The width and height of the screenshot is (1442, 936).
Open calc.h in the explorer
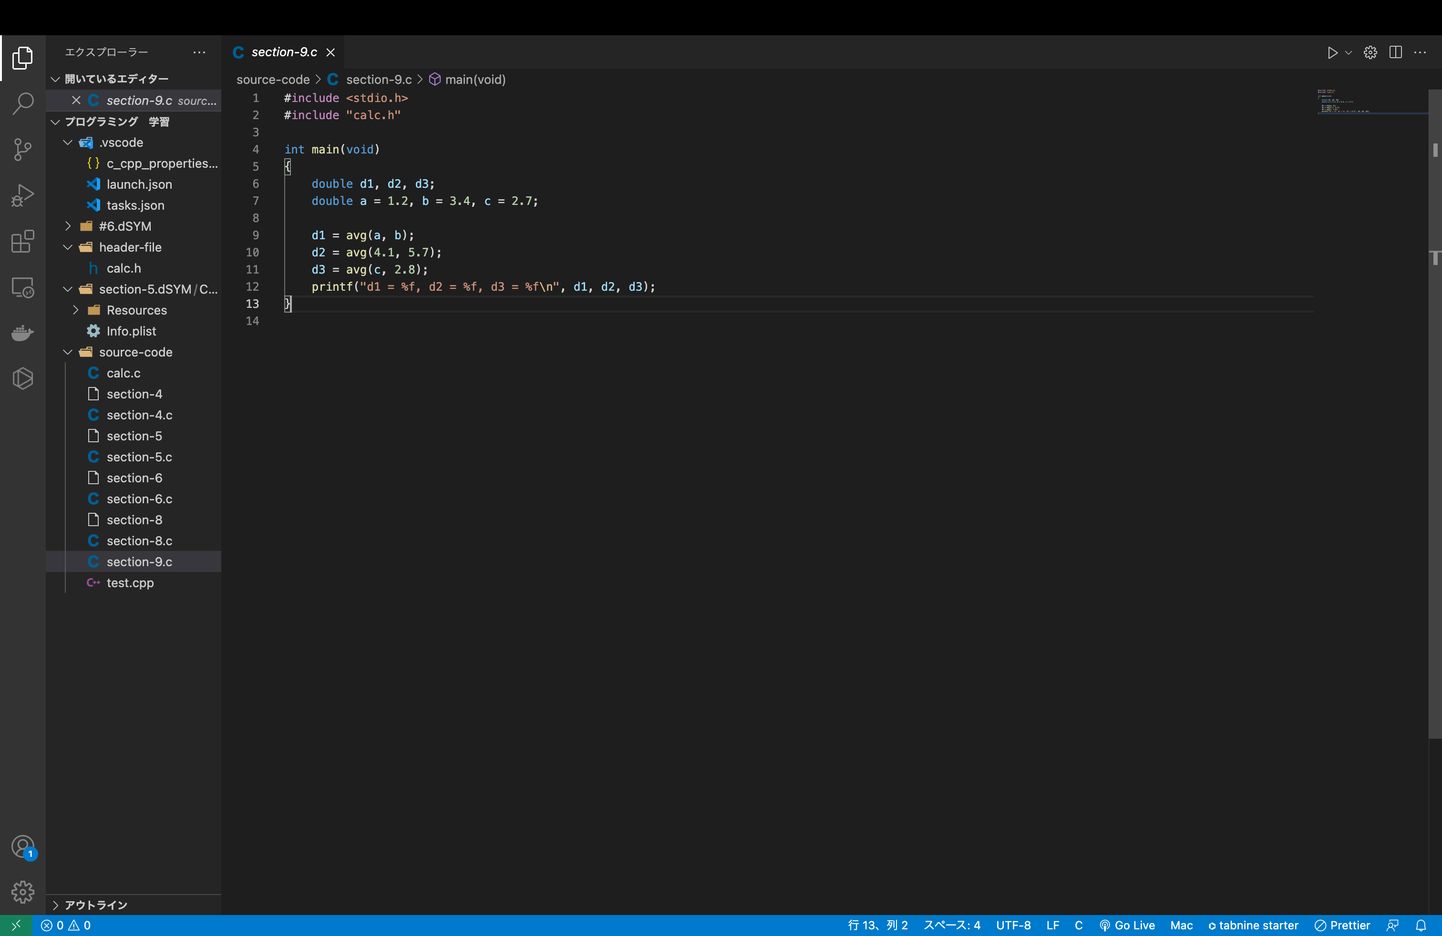tap(124, 268)
